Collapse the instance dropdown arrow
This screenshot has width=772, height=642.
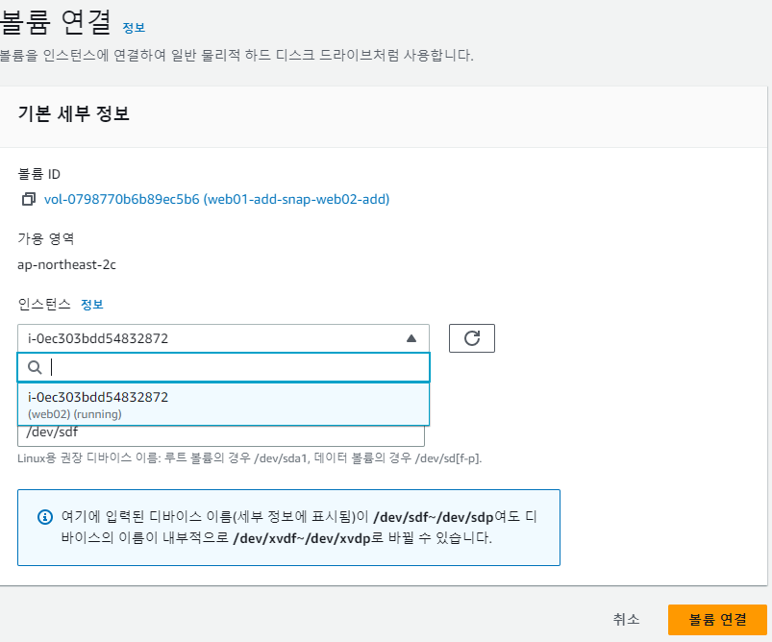pos(411,338)
